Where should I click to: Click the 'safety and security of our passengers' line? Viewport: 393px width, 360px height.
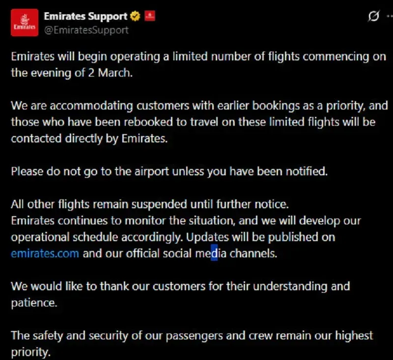pyautogui.click(x=192, y=336)
